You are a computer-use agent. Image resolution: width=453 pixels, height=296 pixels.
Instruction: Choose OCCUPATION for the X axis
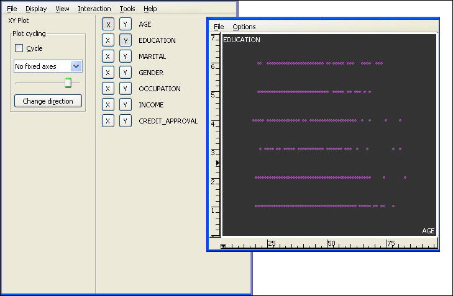[x=108, y=89]
